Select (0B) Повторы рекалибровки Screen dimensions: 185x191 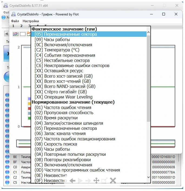pyautogui.click(x=89, y=160)
